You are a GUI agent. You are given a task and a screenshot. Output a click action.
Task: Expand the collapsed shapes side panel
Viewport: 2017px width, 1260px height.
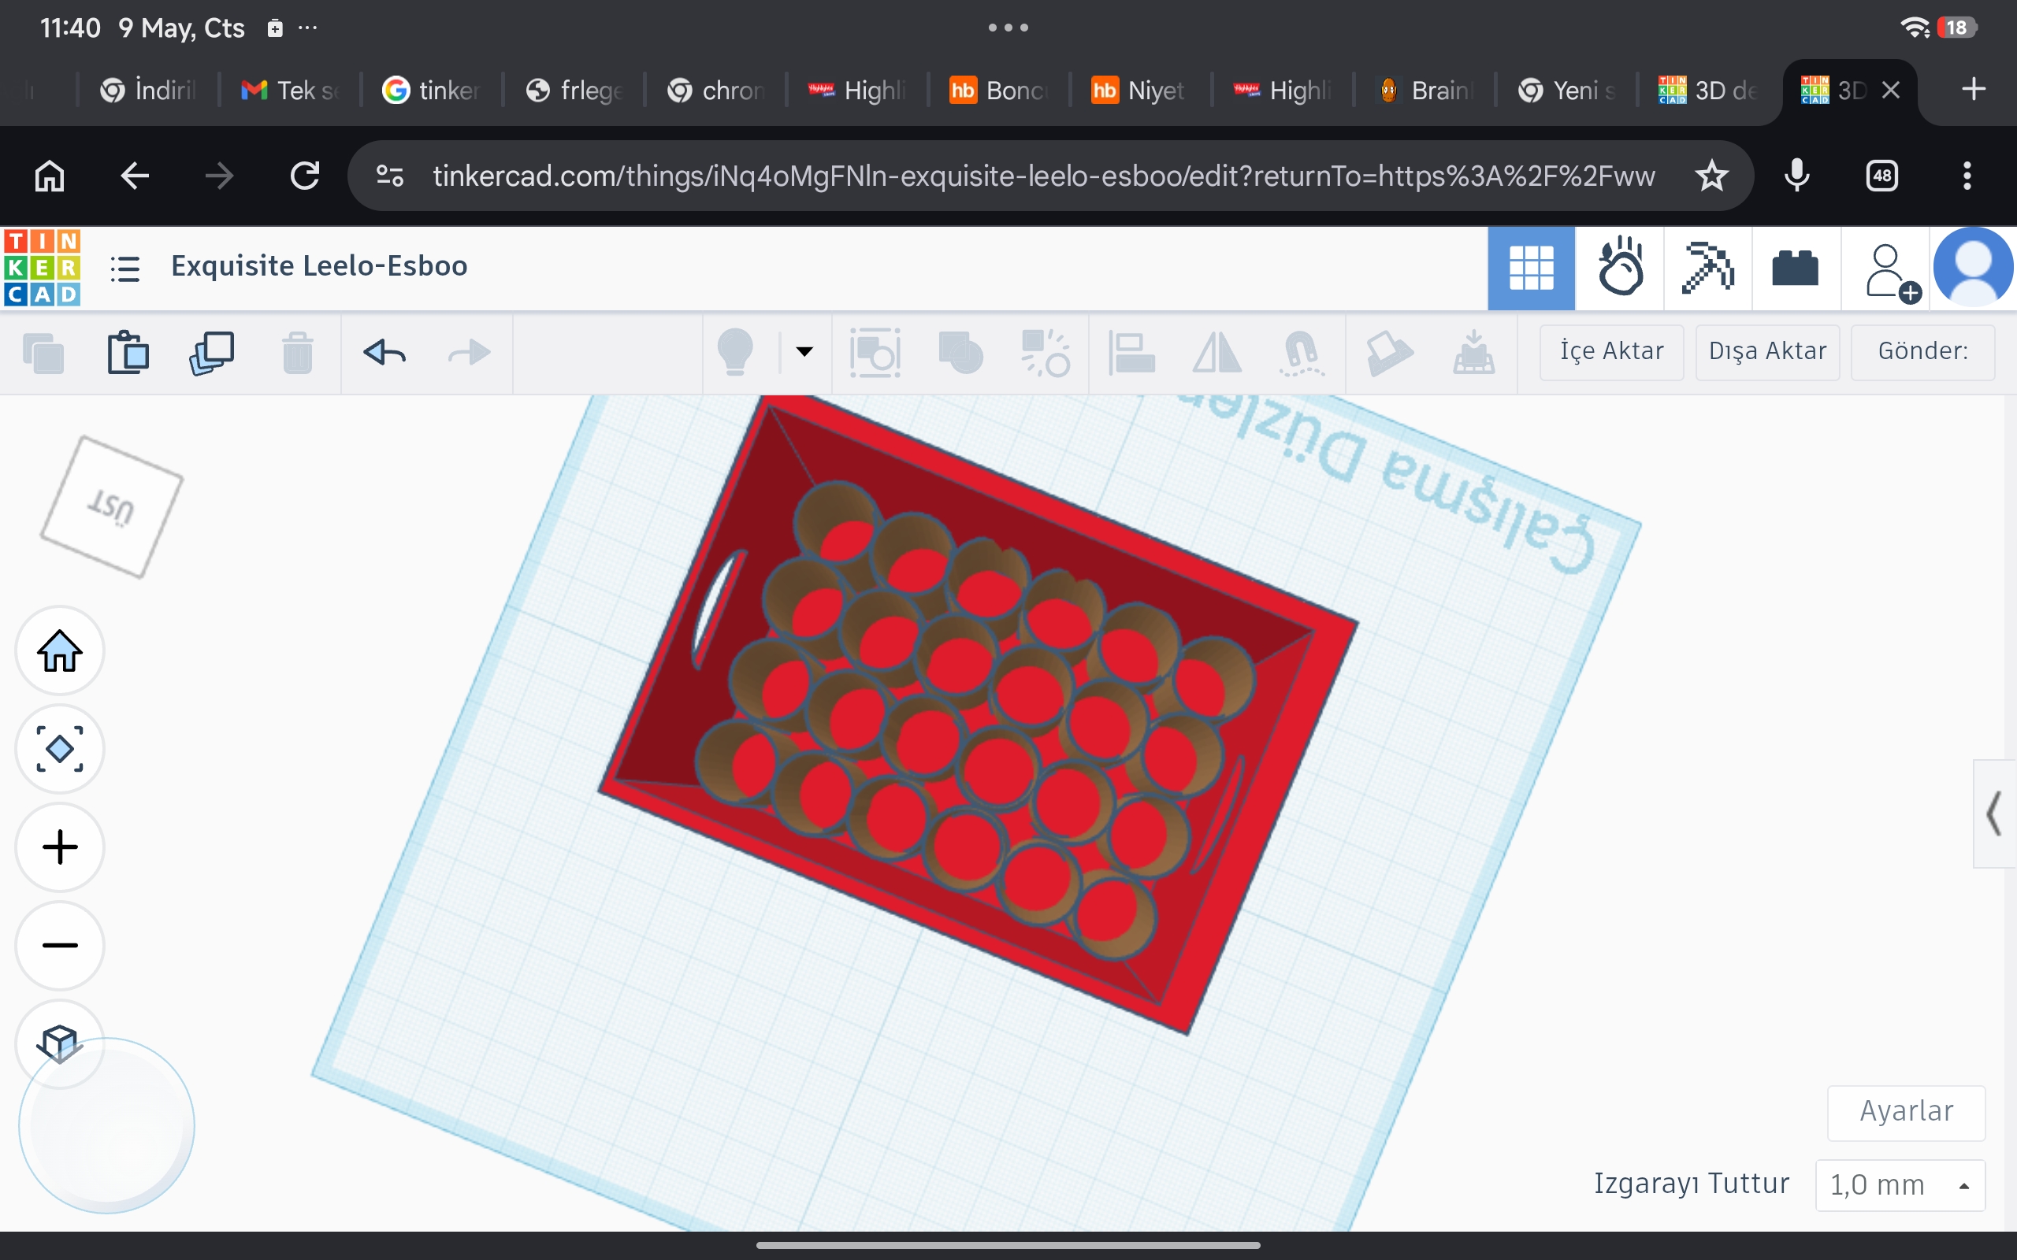(x=1994, y=813)
